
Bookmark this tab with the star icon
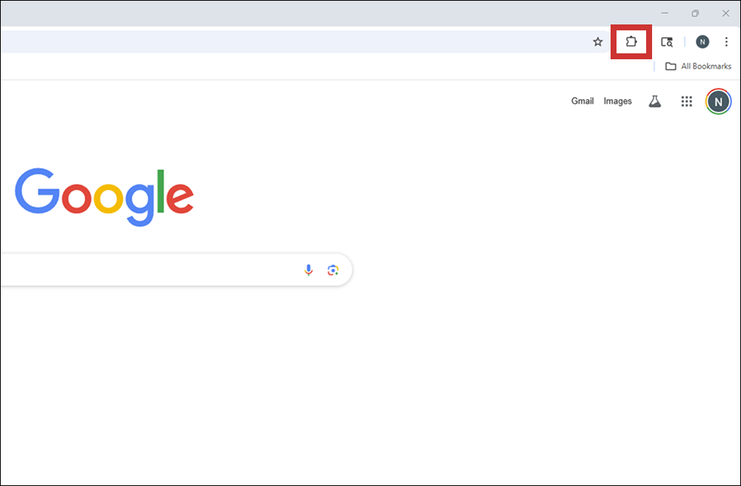coord(598,42)
